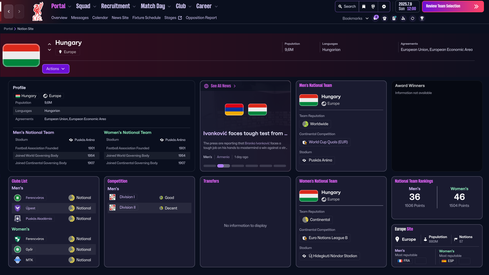Click the circular arrows transfer icon
This screenshot has height=275, width=489.
(x=413, y=18)
